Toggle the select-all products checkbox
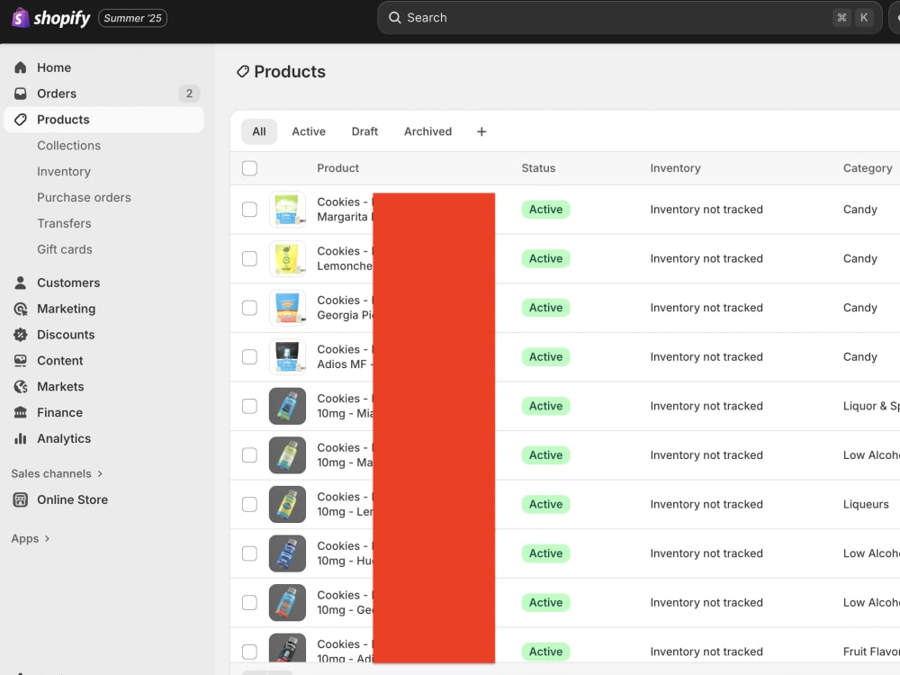This screenshot has height=675, width=900. pos(249,168)
